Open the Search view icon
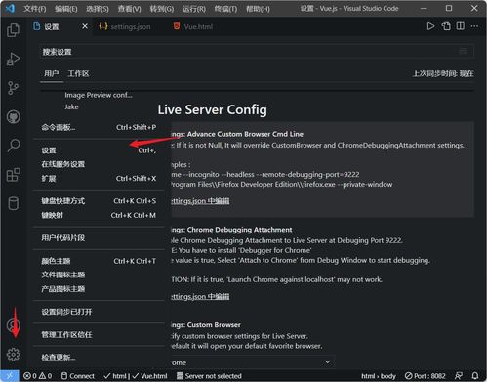 point(13,146)
